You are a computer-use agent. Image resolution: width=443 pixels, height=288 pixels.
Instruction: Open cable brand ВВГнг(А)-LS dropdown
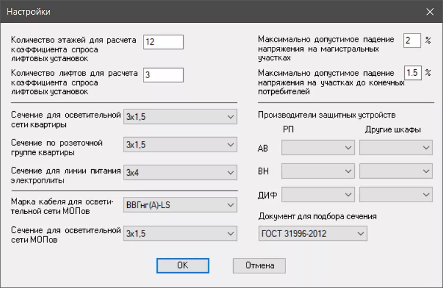180,205
